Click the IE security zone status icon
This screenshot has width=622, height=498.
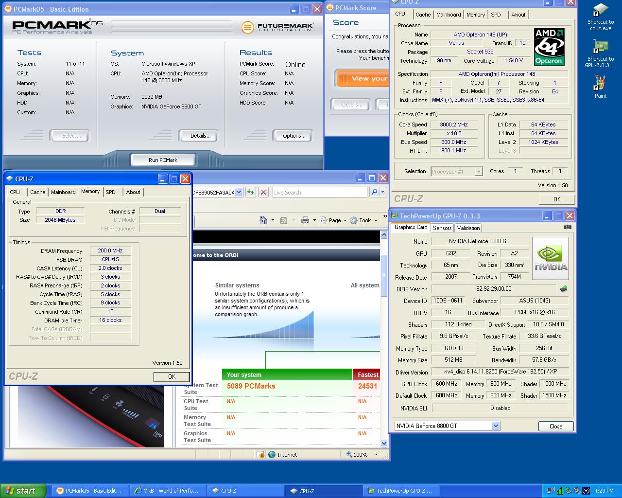pyautogui.click(x=260, y=455)
